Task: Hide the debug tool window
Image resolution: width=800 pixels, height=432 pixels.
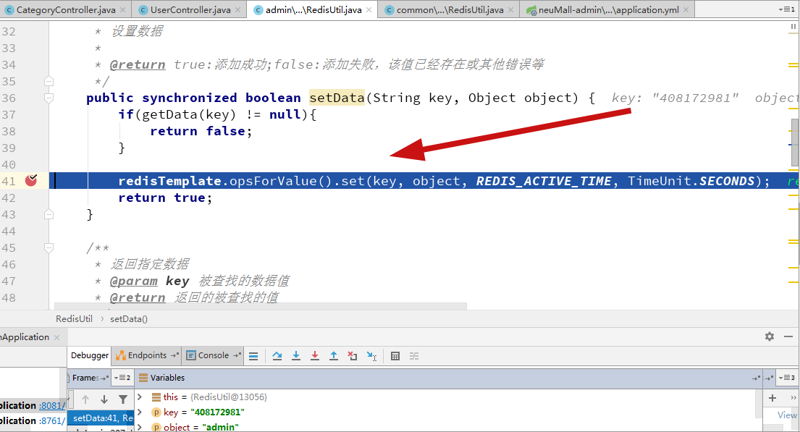Action: tap(788, 336)
